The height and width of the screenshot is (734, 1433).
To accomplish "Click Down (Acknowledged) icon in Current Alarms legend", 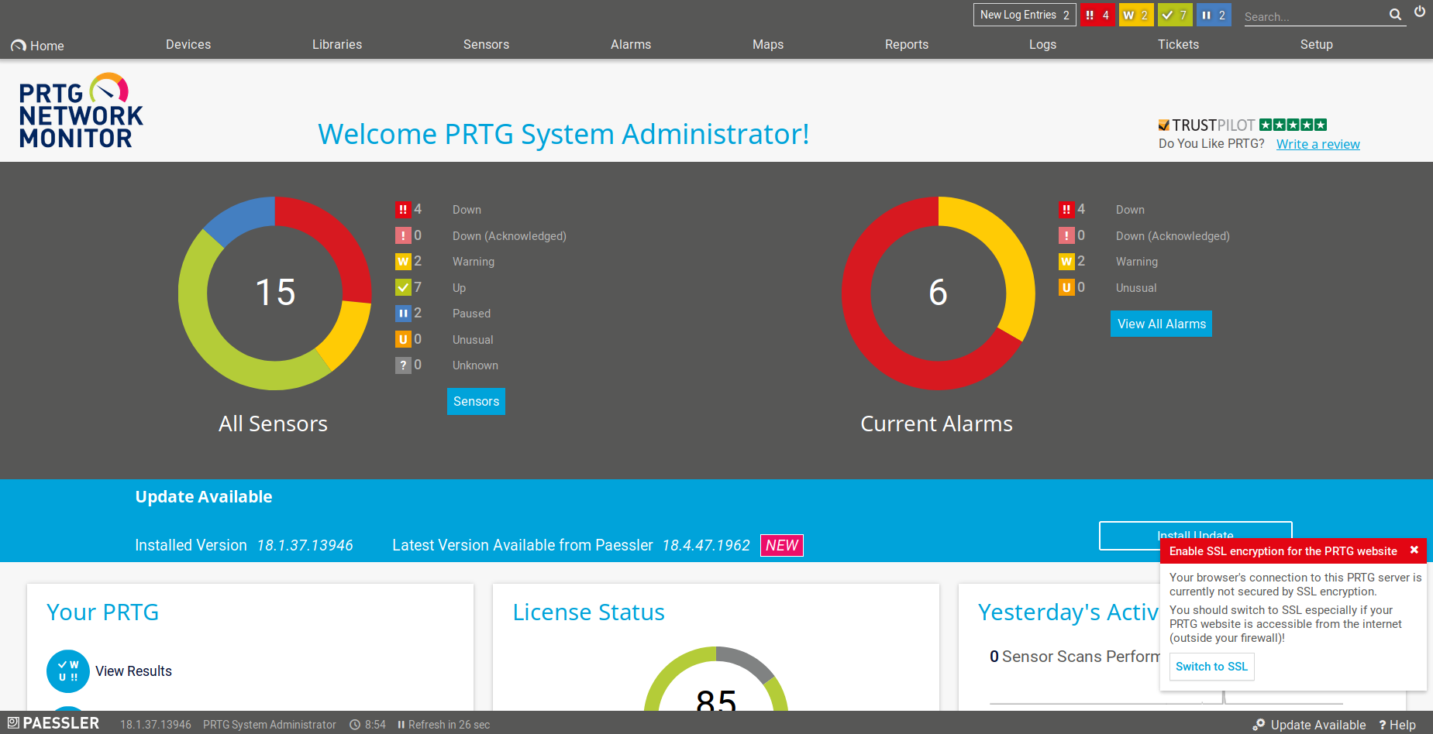I will (x=1066, y=235).
